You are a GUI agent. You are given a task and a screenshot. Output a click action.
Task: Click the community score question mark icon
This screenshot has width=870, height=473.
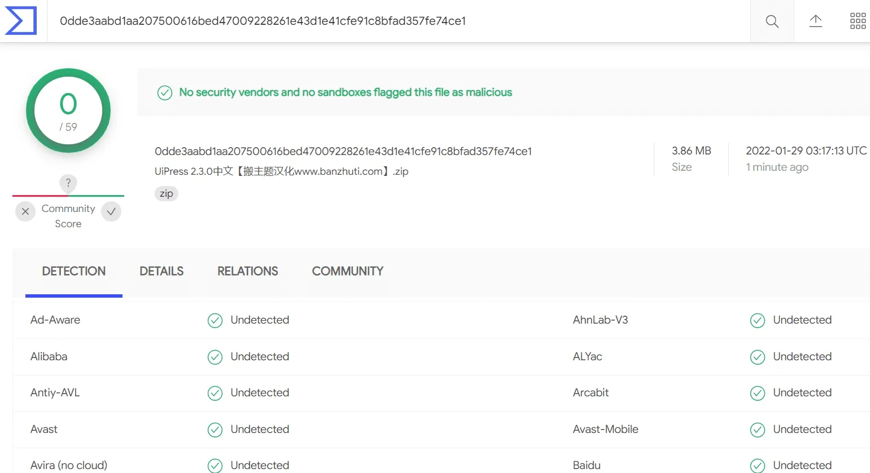(68, 183)
